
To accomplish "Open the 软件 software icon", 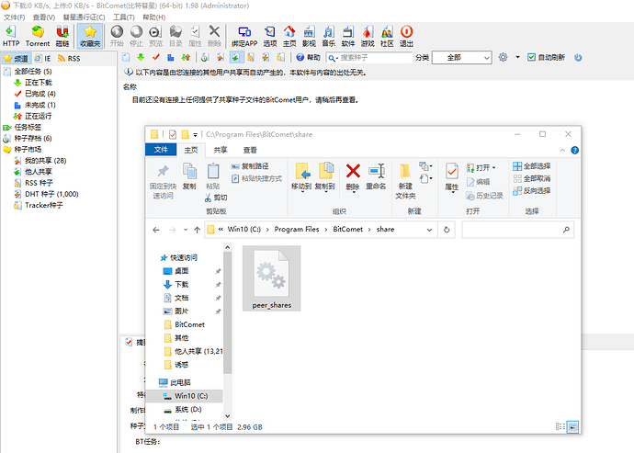I will 347,36.
